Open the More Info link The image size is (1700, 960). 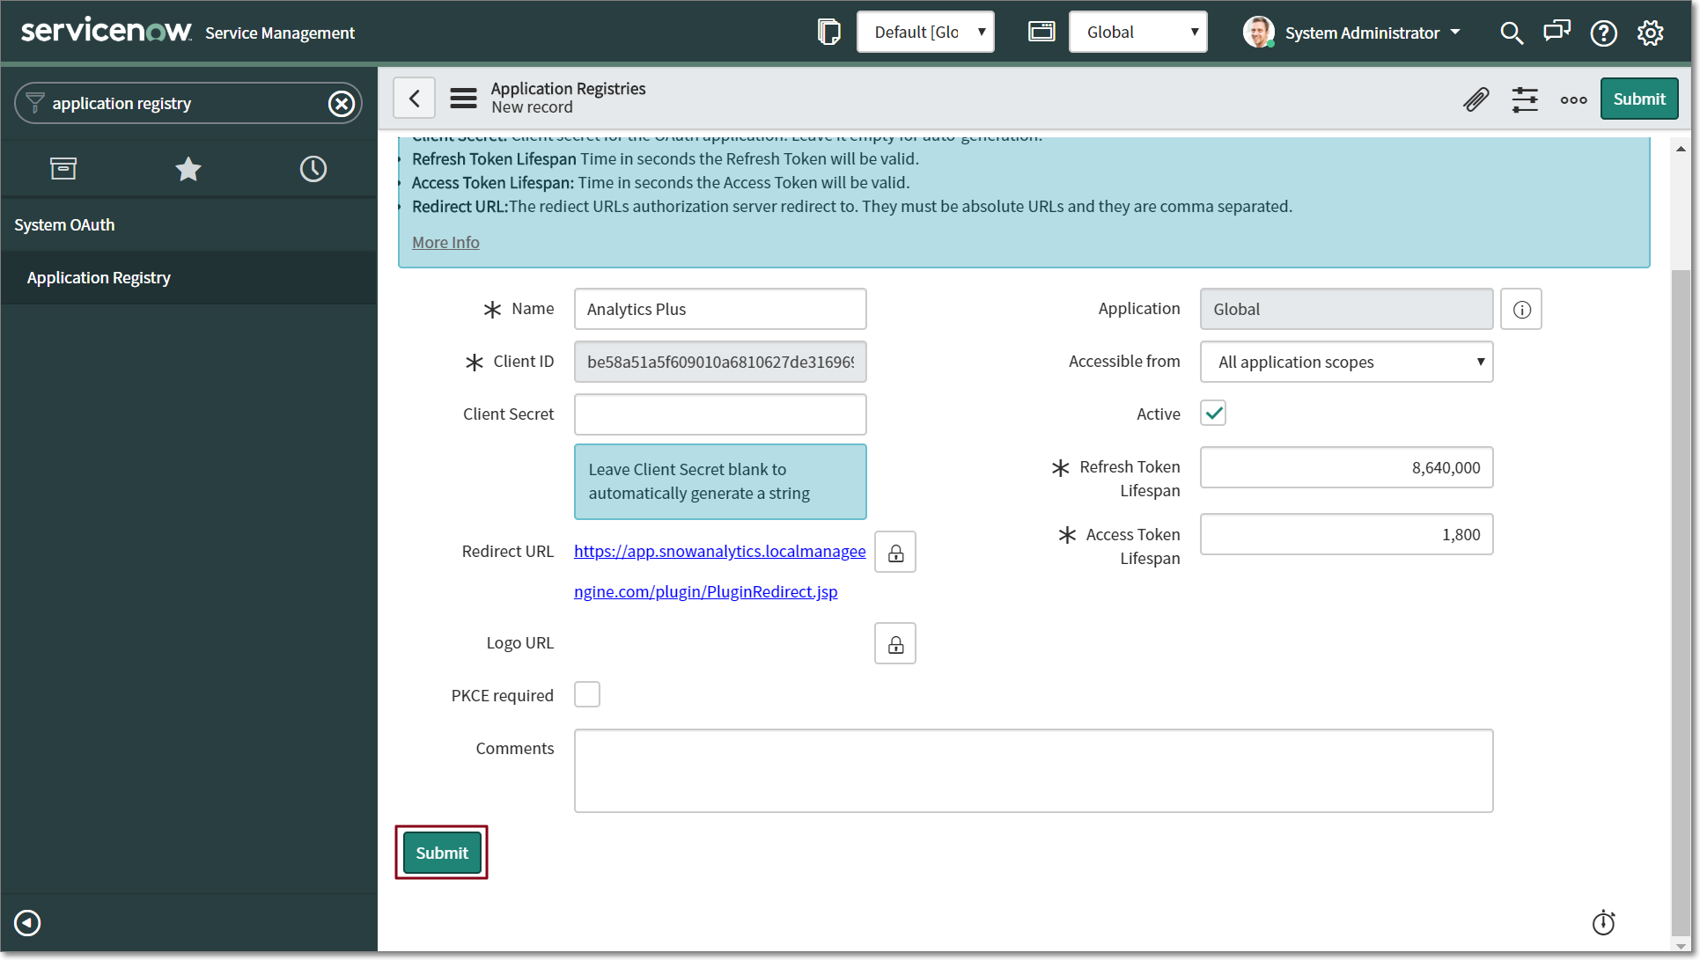click(445, 243)
